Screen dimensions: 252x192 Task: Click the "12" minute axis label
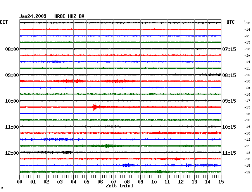pos(181,182)
